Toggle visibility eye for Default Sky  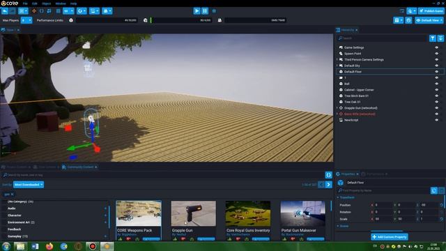437,66
